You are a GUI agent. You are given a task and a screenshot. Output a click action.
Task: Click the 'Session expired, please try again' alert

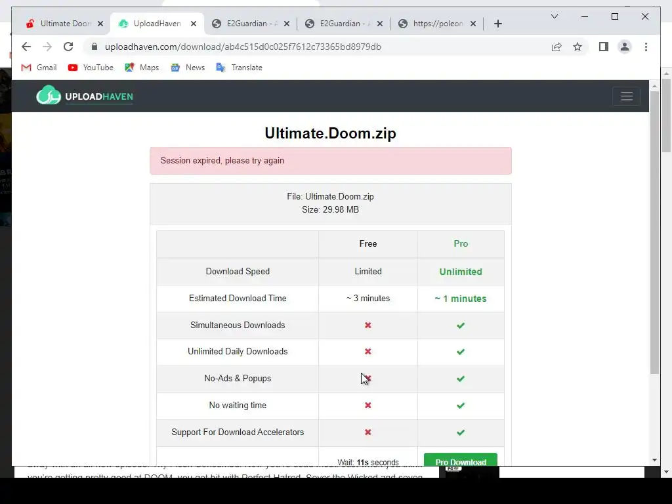click(x=331, y=161)
